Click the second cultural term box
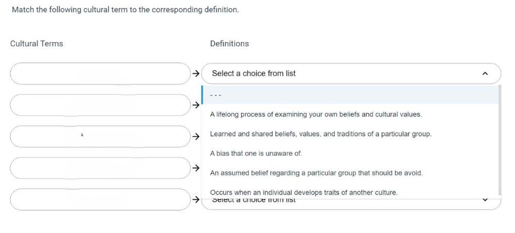 (100, 105)
